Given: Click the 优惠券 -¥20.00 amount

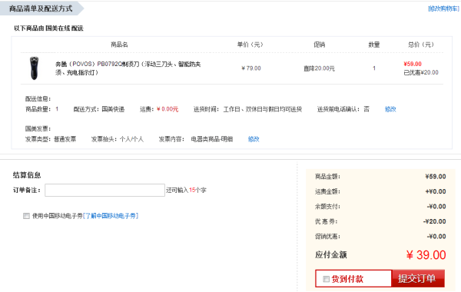Looking at the screenshot, I should 435,221.
